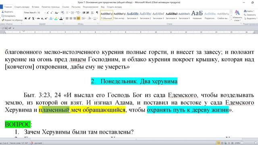The width and height of the screenshot is (258, 145).
Task: Click the Increase Indent button
Action: 88,12
